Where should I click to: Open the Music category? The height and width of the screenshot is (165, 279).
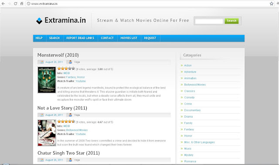(188, 148)
